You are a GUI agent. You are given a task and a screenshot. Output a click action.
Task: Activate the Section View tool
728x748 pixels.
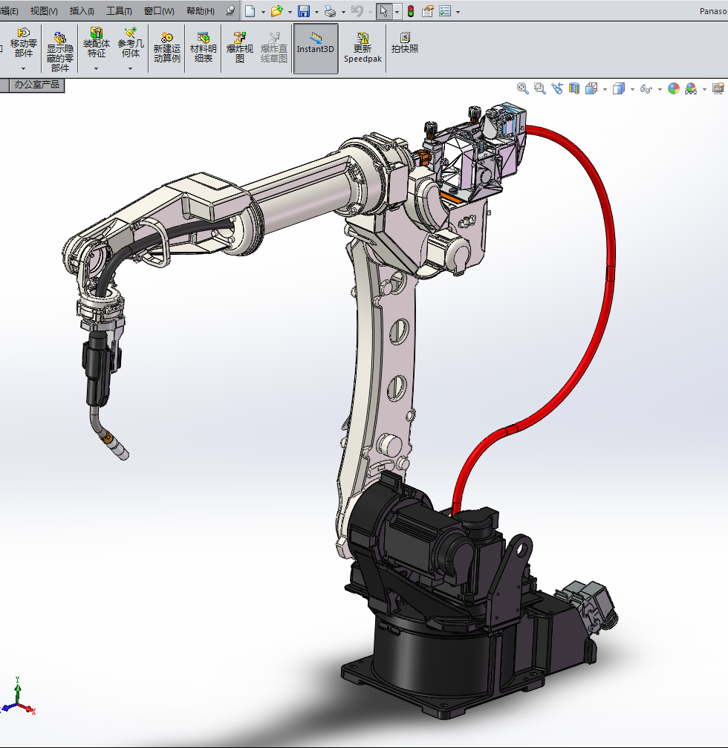click(574, 88)
